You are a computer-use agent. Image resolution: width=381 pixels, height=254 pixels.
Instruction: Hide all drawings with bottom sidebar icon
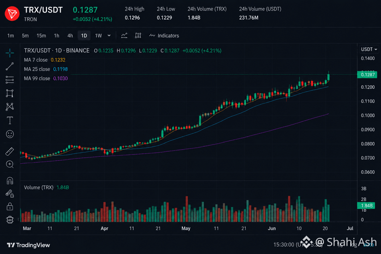10,220
